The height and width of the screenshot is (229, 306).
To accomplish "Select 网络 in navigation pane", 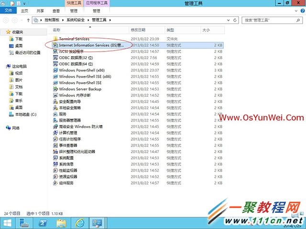I will [x=16, y=128].
